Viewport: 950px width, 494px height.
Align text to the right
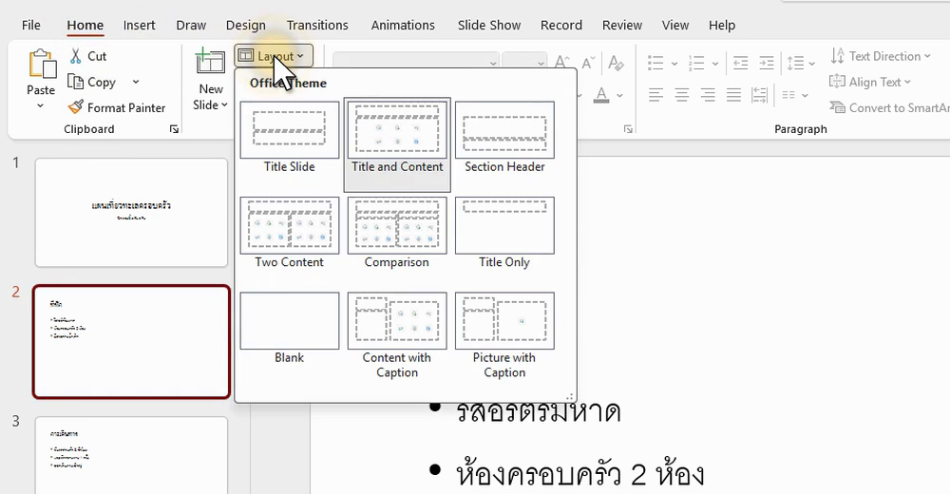[708, 95]
